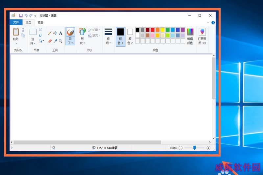263x175 pixels.
Task: Switch to the Home (主页) tab
Action: (28, 22)
